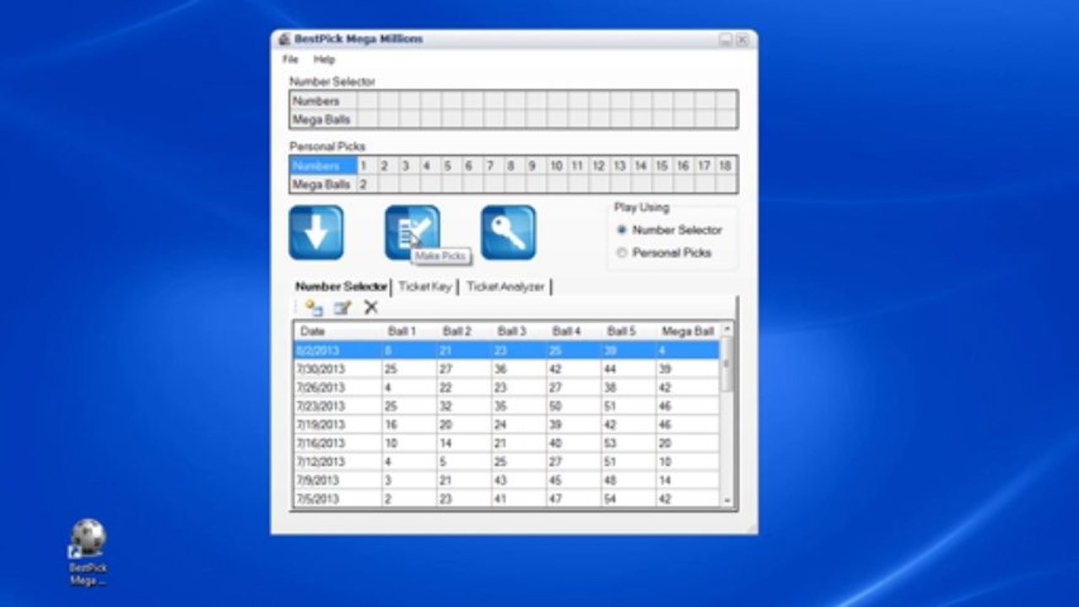
Task: Click the Mega Balls value 2 cell
Action: [367, 184]
